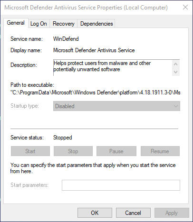Click the description scroll up arrow

[175, 64]
